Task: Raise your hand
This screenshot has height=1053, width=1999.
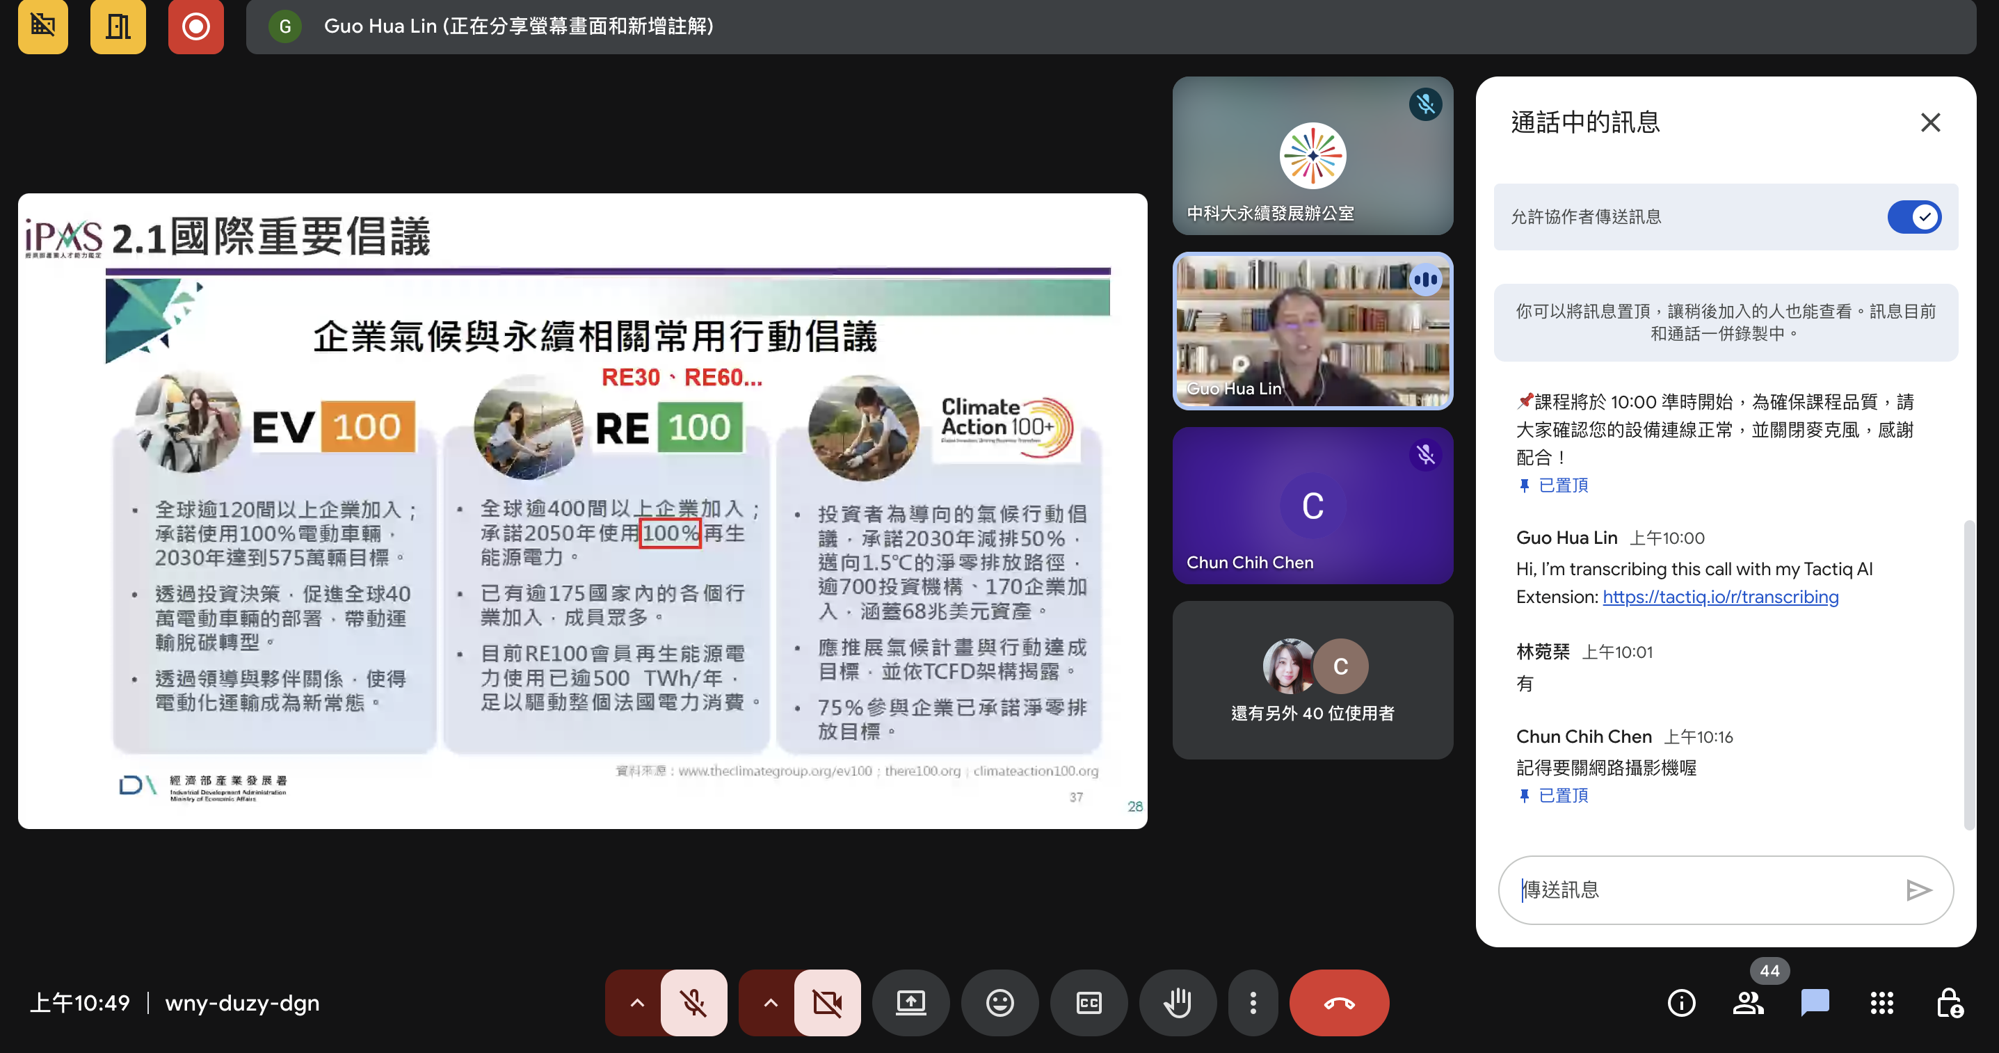Action: pyautogui.click(x=1177, y=1002)
